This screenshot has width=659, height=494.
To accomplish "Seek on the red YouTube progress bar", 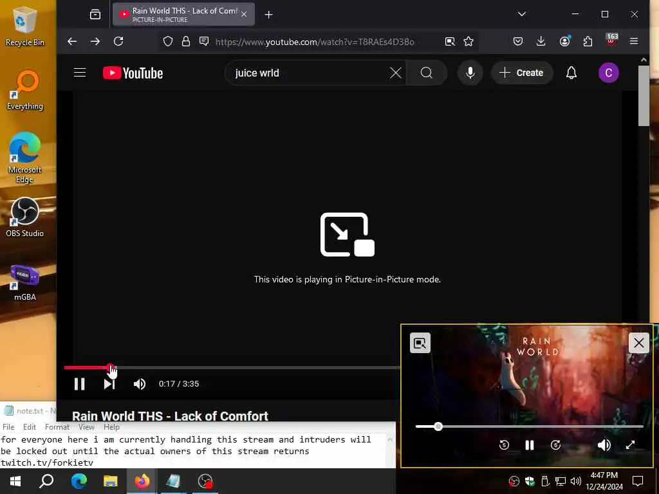I will click(x=232, y=367).
